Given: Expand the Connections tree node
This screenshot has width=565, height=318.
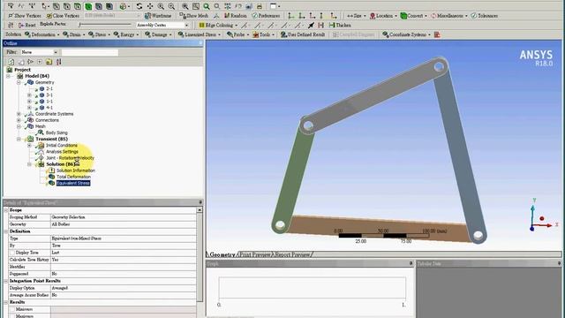Looking at the screenshot, I should coord(19,120).
